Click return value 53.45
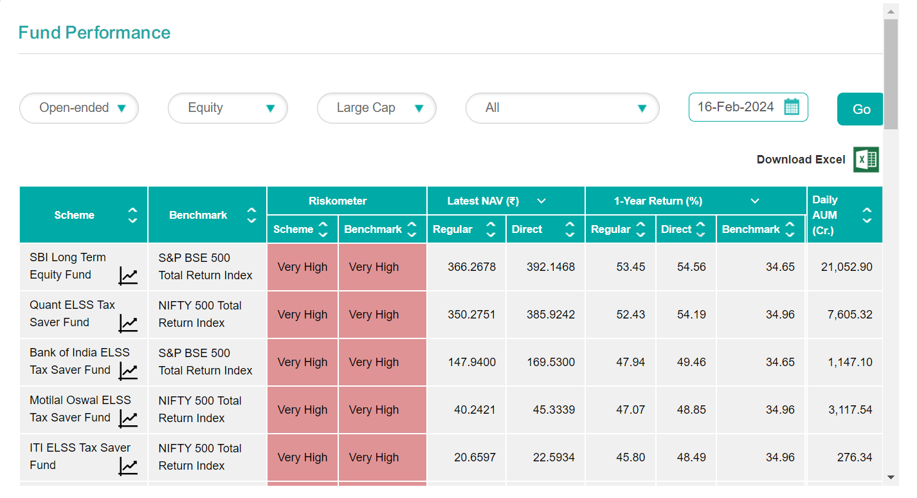This screenshot has width=917, height=498. pyautogui.click(x=631, y=267)
